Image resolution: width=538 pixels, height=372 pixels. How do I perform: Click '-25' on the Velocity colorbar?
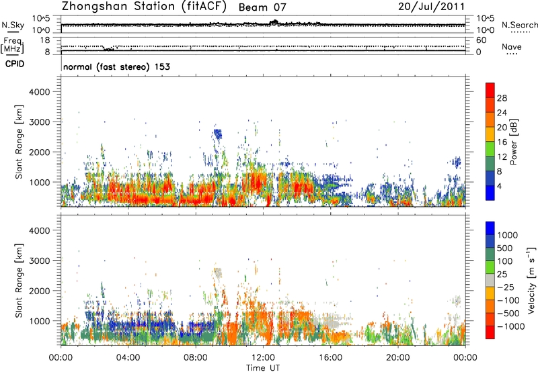[x=506, y=287]
